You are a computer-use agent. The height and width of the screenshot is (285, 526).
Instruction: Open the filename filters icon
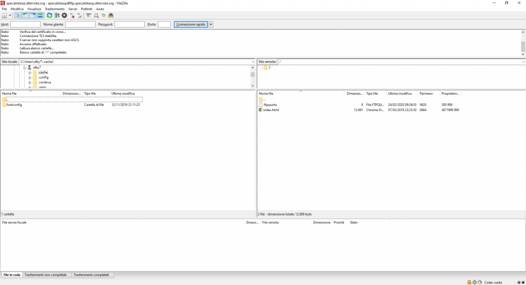point(88,15)
